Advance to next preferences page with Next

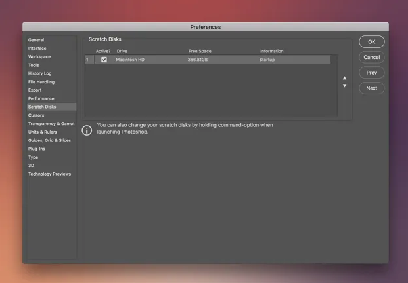(371, 88)
